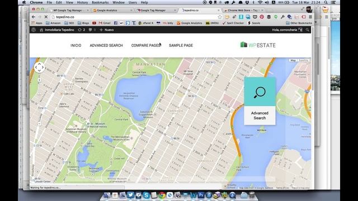Viewport: 358px width, 201px height.
Task: Open the Amazon bookmarks folder
Action: 53,23
